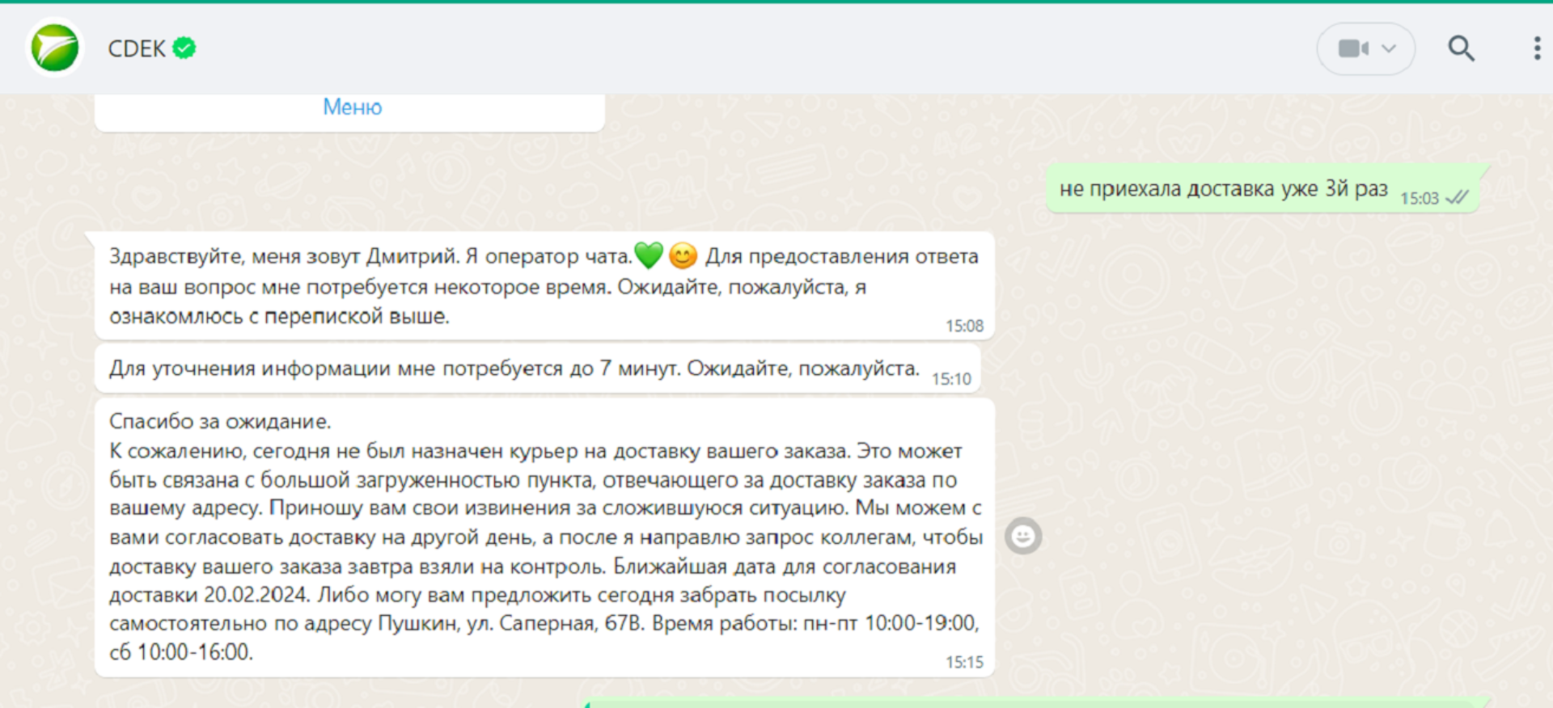Screen dimensions: 1553x708
Task: Click the verified badge next to CDEK
Action: point(184,48)
